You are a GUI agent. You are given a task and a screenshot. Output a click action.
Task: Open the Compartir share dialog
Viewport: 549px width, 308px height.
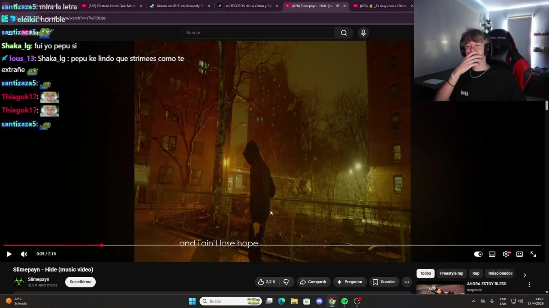click(x=314, y=282)
